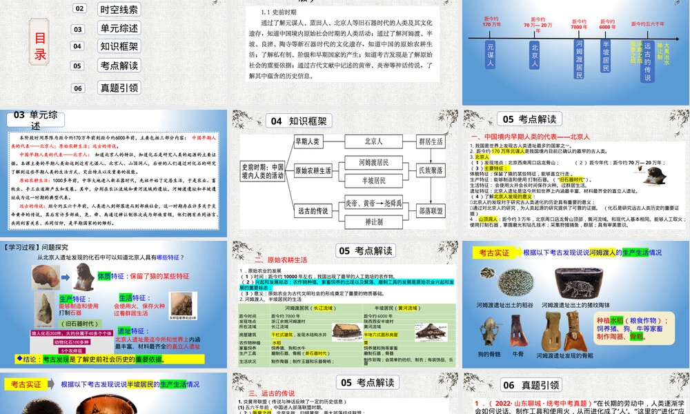This screenshot has width=690, height=414.
Task: Click the 05 number box in contents
Action: (x=77, y=66)
